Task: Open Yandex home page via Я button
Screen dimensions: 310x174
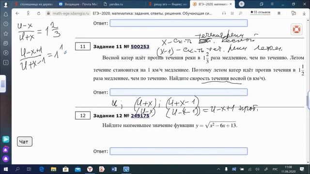Action: tap(28, 13)
